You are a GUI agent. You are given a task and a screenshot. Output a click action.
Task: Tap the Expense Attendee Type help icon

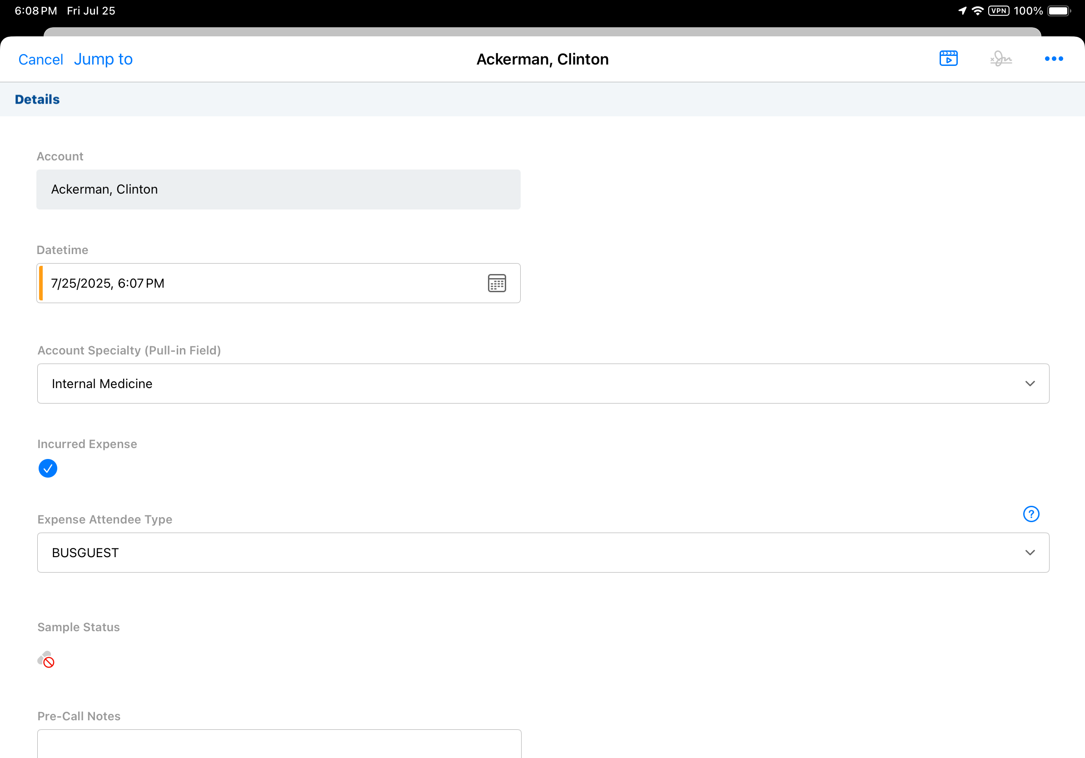[x=1030, y=514]
